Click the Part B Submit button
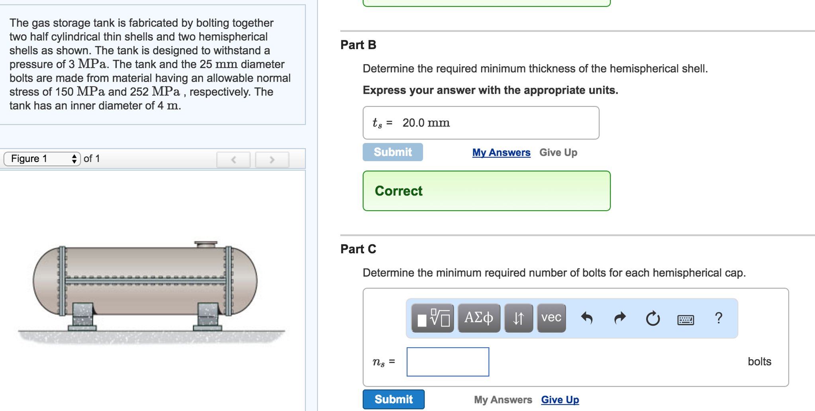The width and height of the screenshot is (815, 411). [x=392, y=152]
